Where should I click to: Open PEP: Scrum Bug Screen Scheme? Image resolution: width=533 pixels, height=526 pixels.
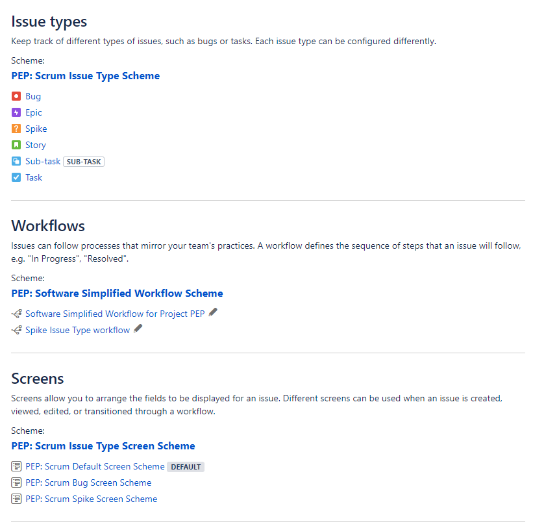(88, 482)
